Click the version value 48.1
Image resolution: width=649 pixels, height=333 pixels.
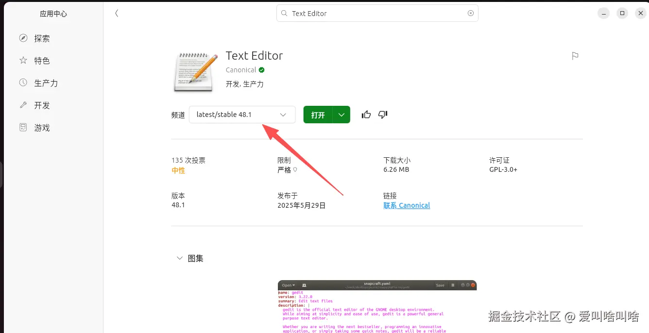178,205
